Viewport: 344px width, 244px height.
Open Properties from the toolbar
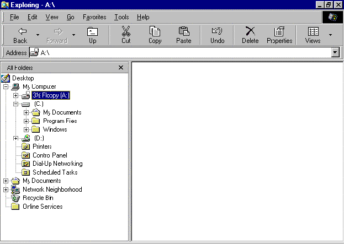tap(279, 32)
